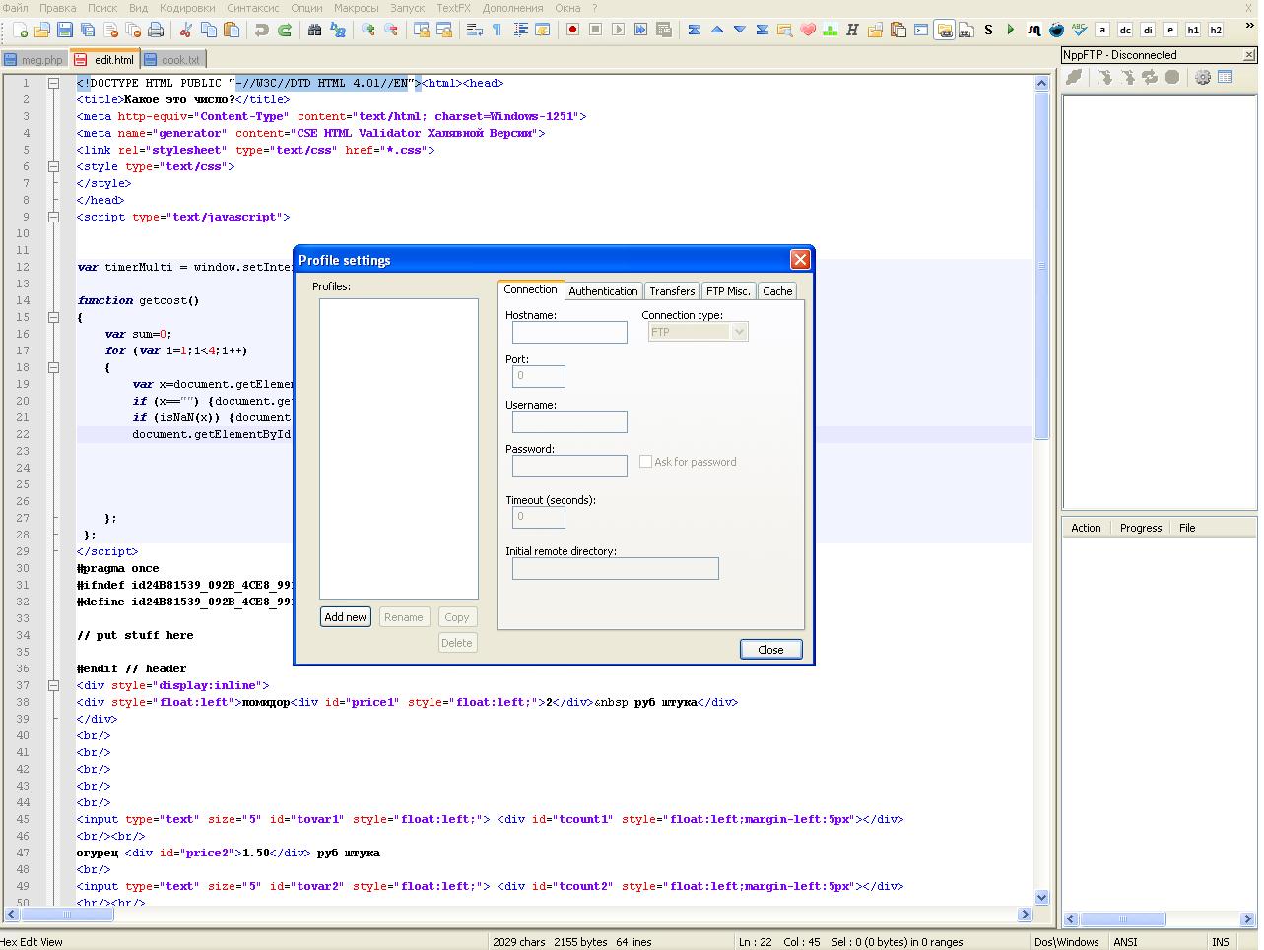Click the Close button in Profile settings

[x=770, y=650]
